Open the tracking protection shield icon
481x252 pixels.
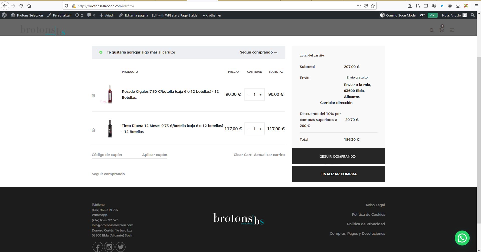pyautogui.click(x=66, y=6)
